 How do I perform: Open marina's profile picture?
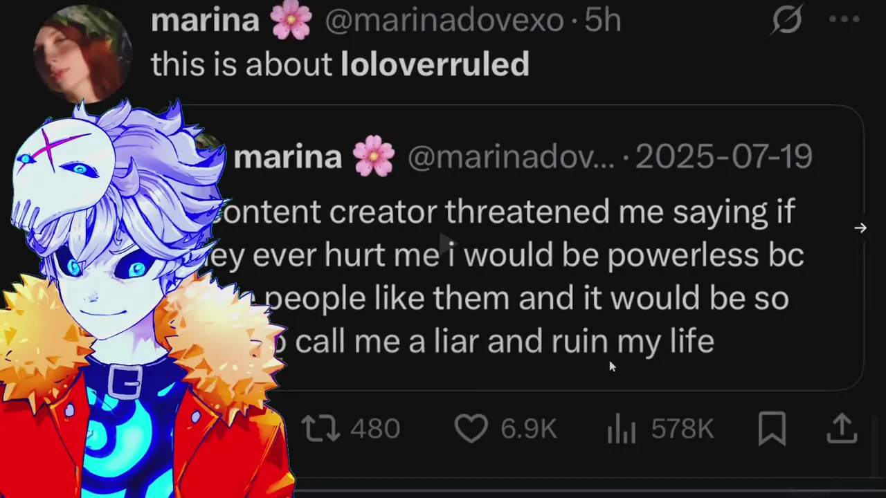click(x=82, y=52)
